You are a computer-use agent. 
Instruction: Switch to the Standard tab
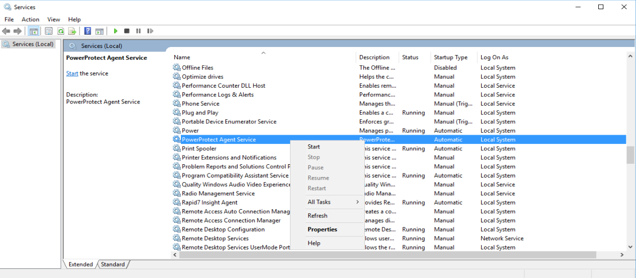[113, 264]
